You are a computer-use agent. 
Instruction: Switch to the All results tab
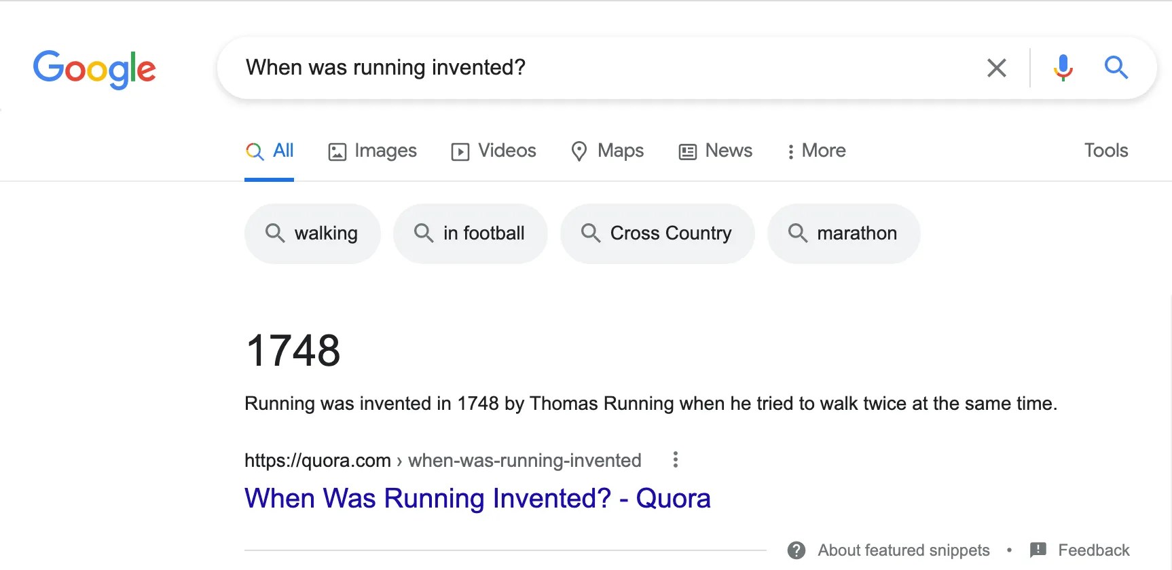coord(281,151)
